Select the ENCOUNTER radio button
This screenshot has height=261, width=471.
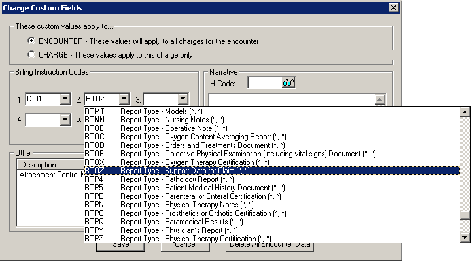click(31, 41)
